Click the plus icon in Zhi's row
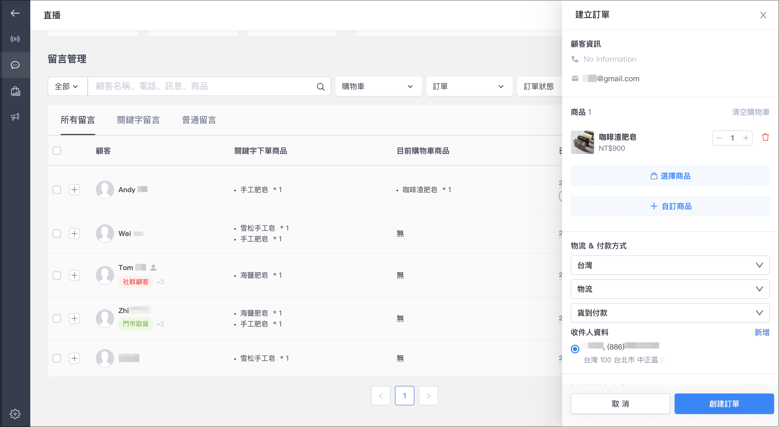The width and height of the screenshot is (779, 427). click(x=74, y=318)
